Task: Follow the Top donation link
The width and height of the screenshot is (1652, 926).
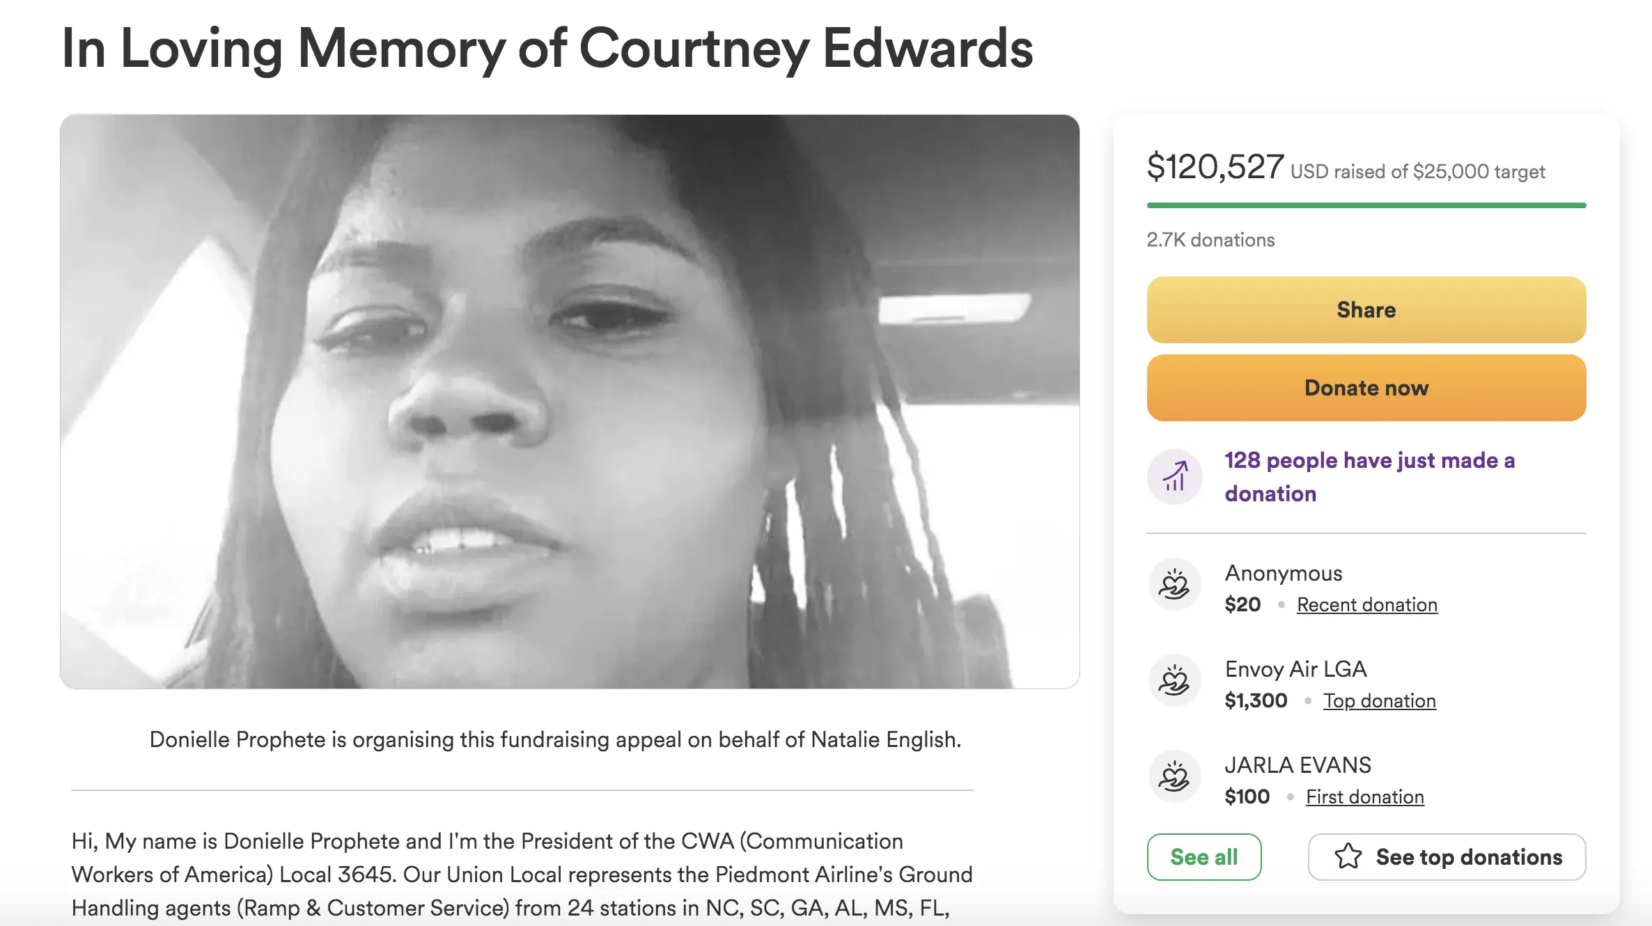Action: tap(1379, 700)
